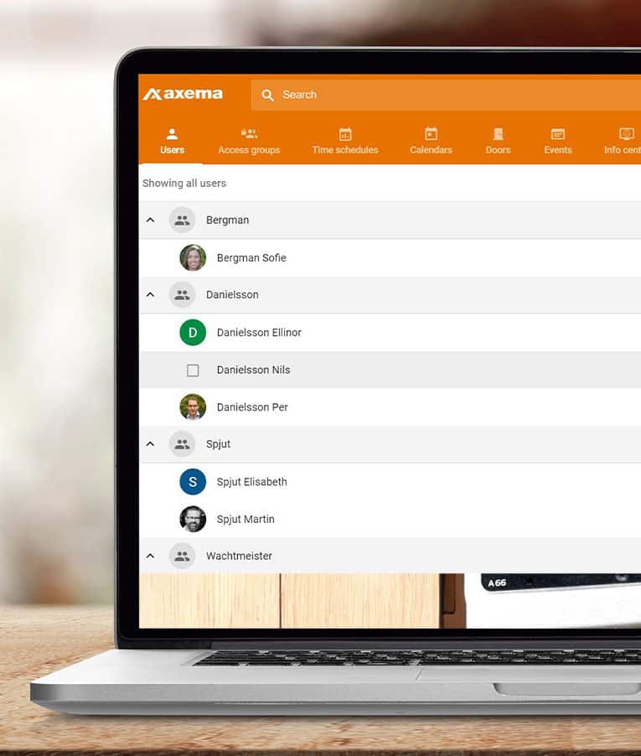Select the Danielsson group name
This screenshot has width=641, height=756.
coord(232,294)
